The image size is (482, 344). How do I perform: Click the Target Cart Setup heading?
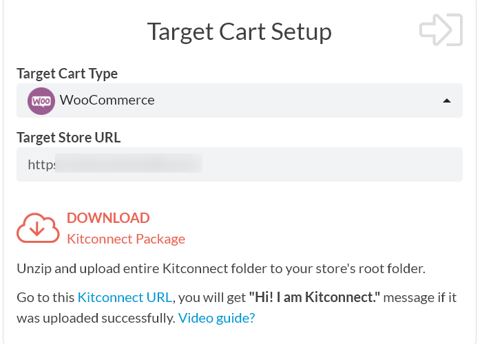(x=239, y=32)
